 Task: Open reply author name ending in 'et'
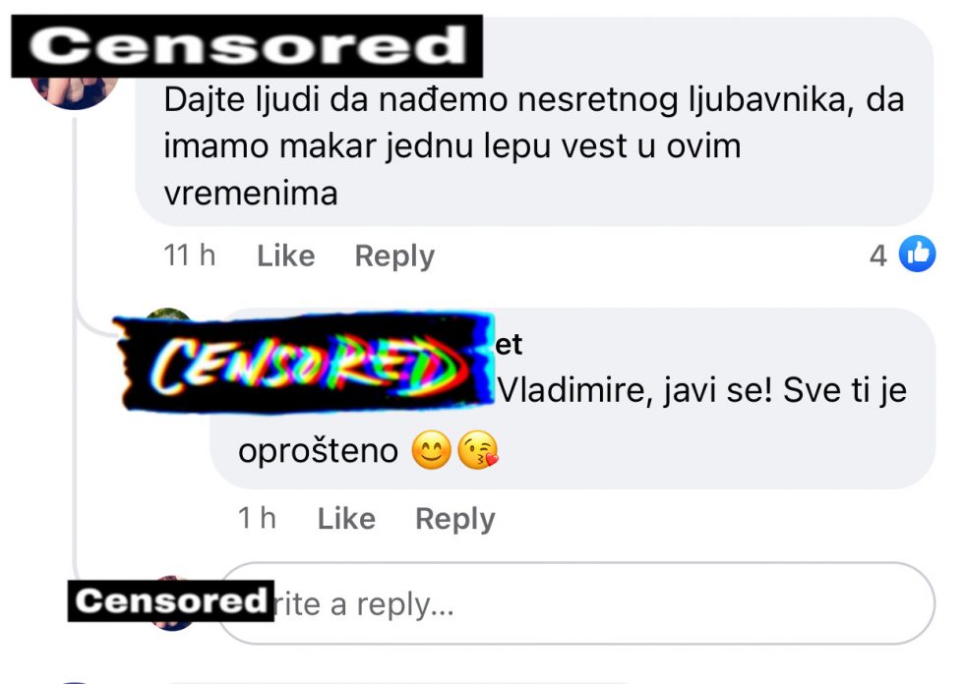click(x=509, y=344)
